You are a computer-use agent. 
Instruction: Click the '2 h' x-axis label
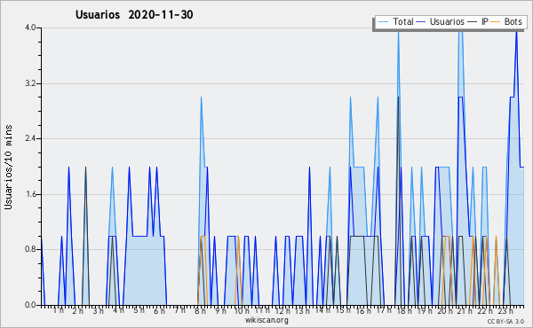[x=78, y=310]
